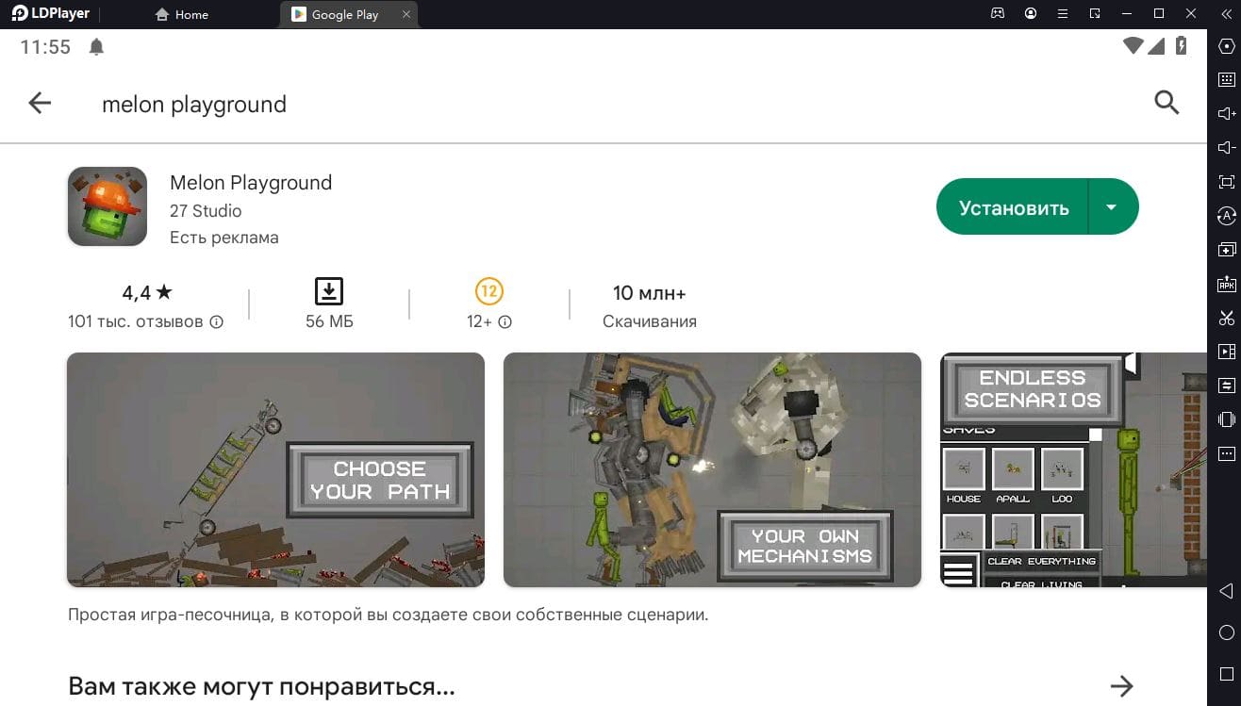Click the notification bell in Android status bar
1241x706 pixels.
(96, 47)
